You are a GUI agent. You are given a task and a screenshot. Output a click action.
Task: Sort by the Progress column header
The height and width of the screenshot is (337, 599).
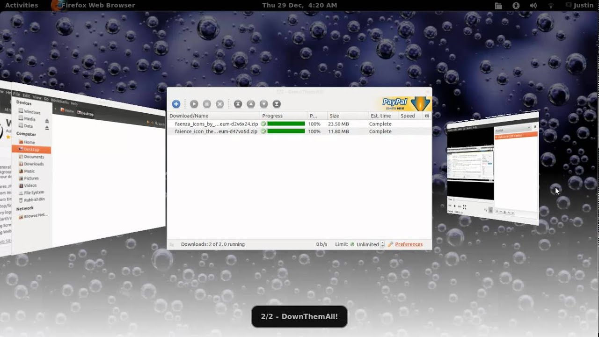tap(284, 116)
